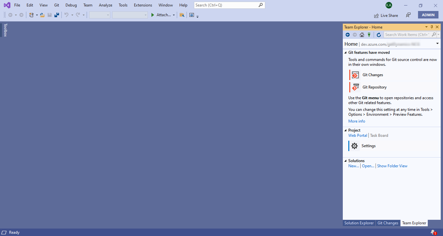
Task: Open the View menu
Action: click(43, 5)
